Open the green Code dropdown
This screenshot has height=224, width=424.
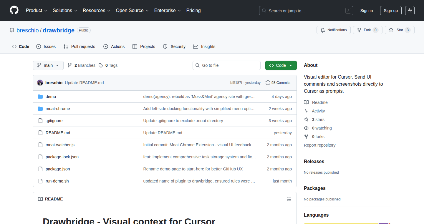click(x=281, y=65)
